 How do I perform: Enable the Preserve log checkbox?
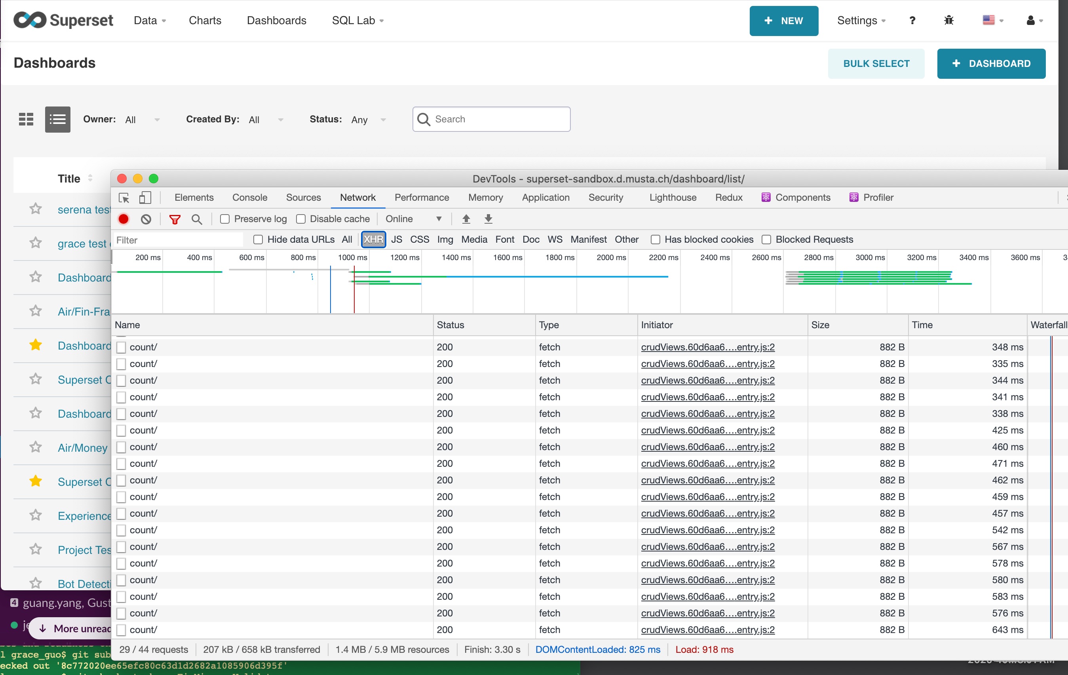click(x=225, y=219)
